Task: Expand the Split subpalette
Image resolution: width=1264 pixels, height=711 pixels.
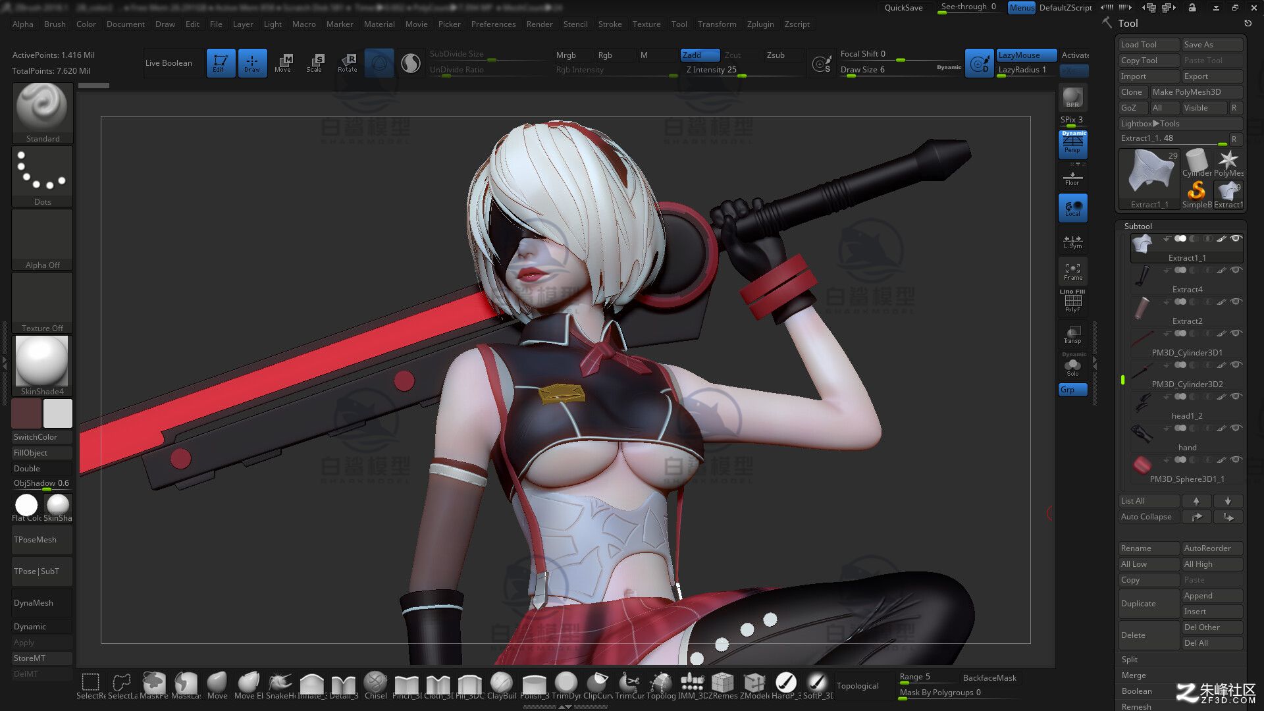Action: point(1130,659)
